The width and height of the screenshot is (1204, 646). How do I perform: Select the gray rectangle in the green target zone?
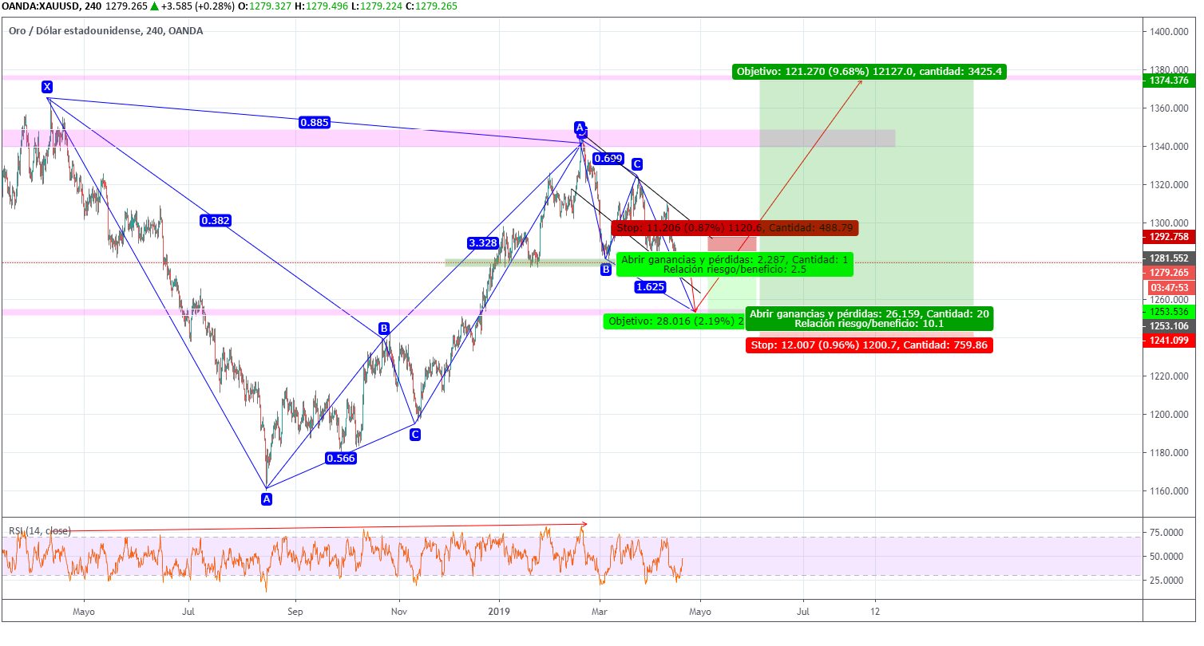826,138
